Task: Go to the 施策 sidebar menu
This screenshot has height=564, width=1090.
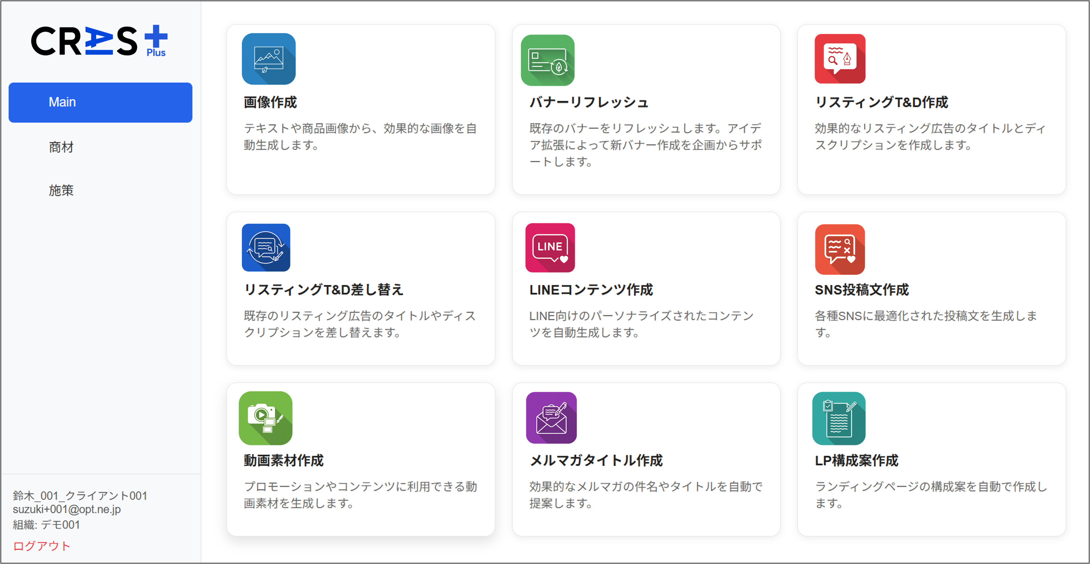Action: pos(61,191)
